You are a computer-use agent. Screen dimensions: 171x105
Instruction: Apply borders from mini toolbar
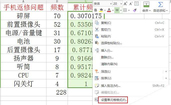tap(125, 10)
